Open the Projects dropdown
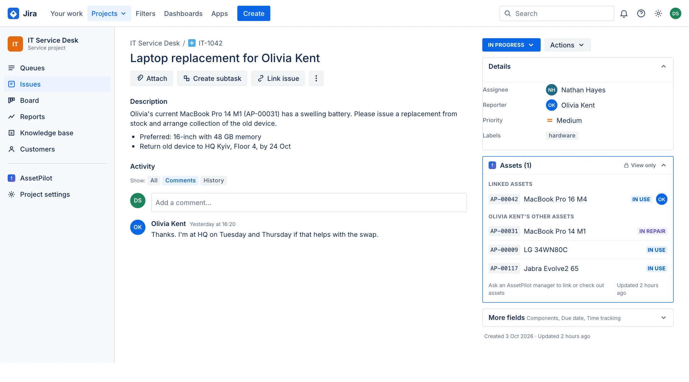The height and width of the screenshot is (382, 689). point(109,13)
